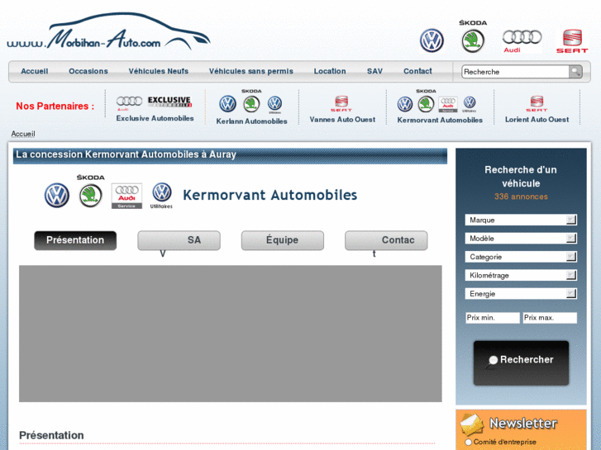
Task: Open the Kilométrage dropdown
Action: 521,275
